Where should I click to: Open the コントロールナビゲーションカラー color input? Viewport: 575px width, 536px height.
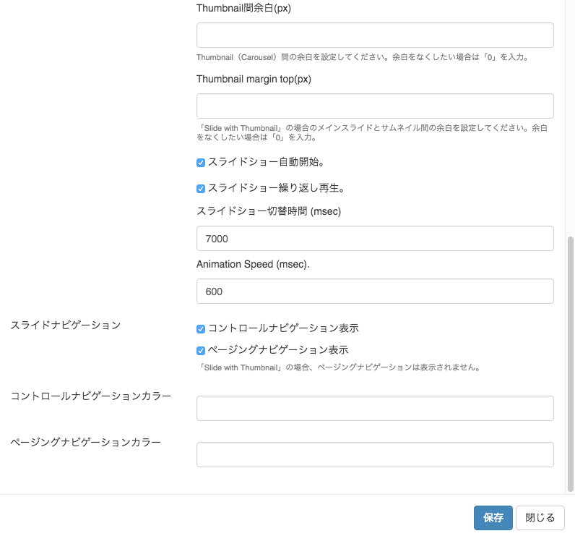[375, 408]
